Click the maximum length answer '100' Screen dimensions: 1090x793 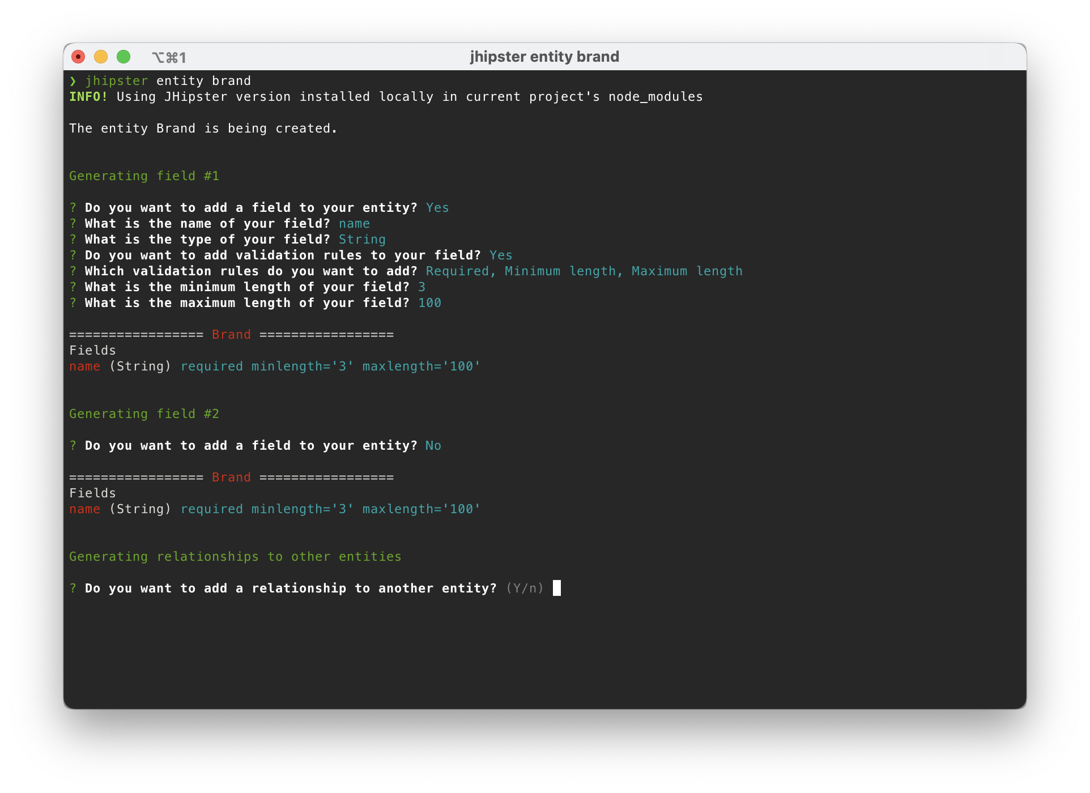[x=429, y=303]
